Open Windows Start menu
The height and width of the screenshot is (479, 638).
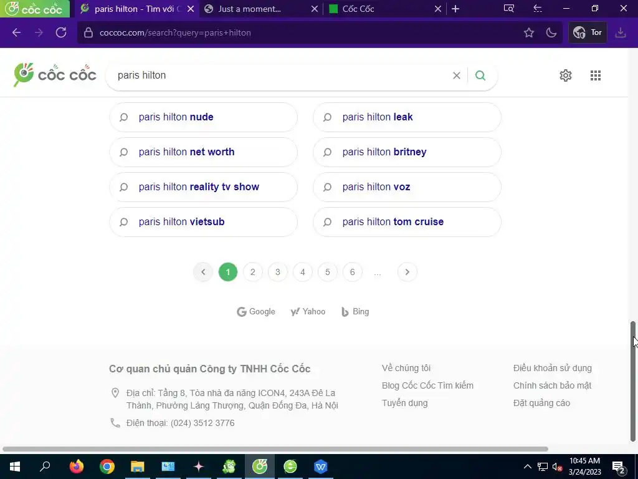(15, 467)
